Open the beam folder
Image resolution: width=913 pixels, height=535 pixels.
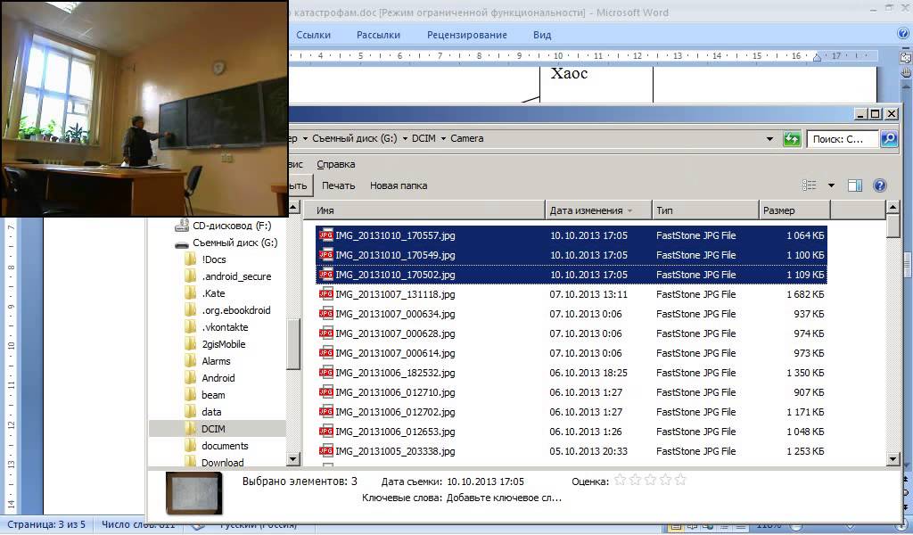[x=213, y=395]
